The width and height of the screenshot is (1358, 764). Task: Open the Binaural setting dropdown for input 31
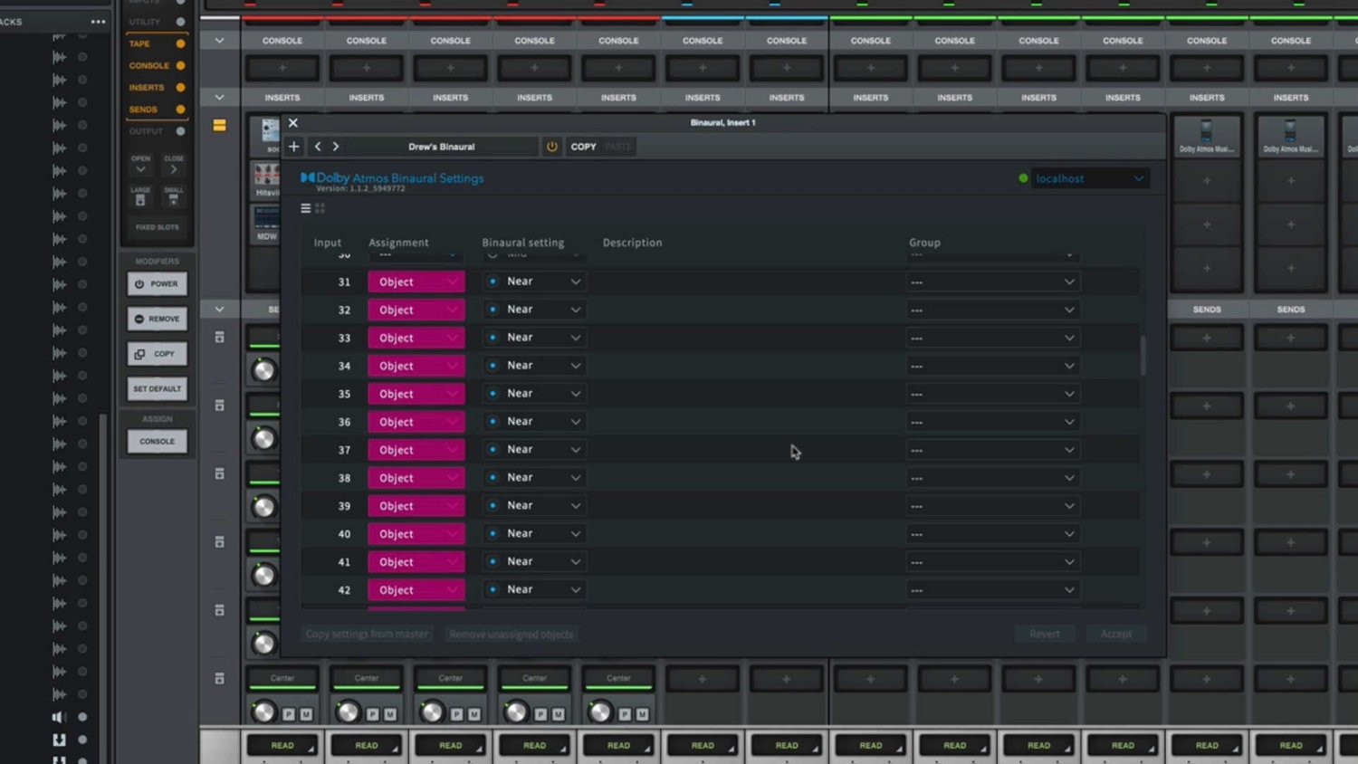532,282
